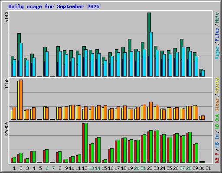
Task: Click day label 3 on the x-axis
Action: 27,168
